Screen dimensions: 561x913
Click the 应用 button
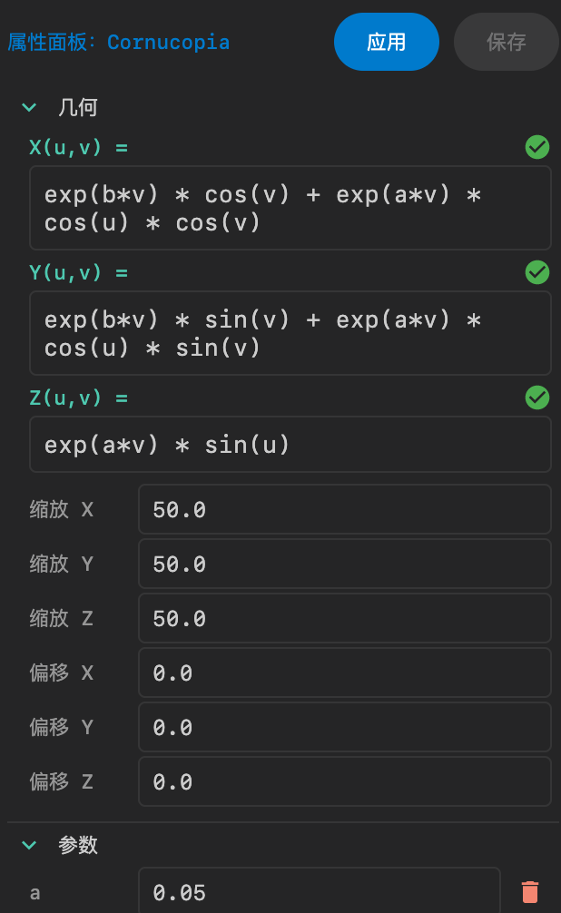tap(387, 41)
